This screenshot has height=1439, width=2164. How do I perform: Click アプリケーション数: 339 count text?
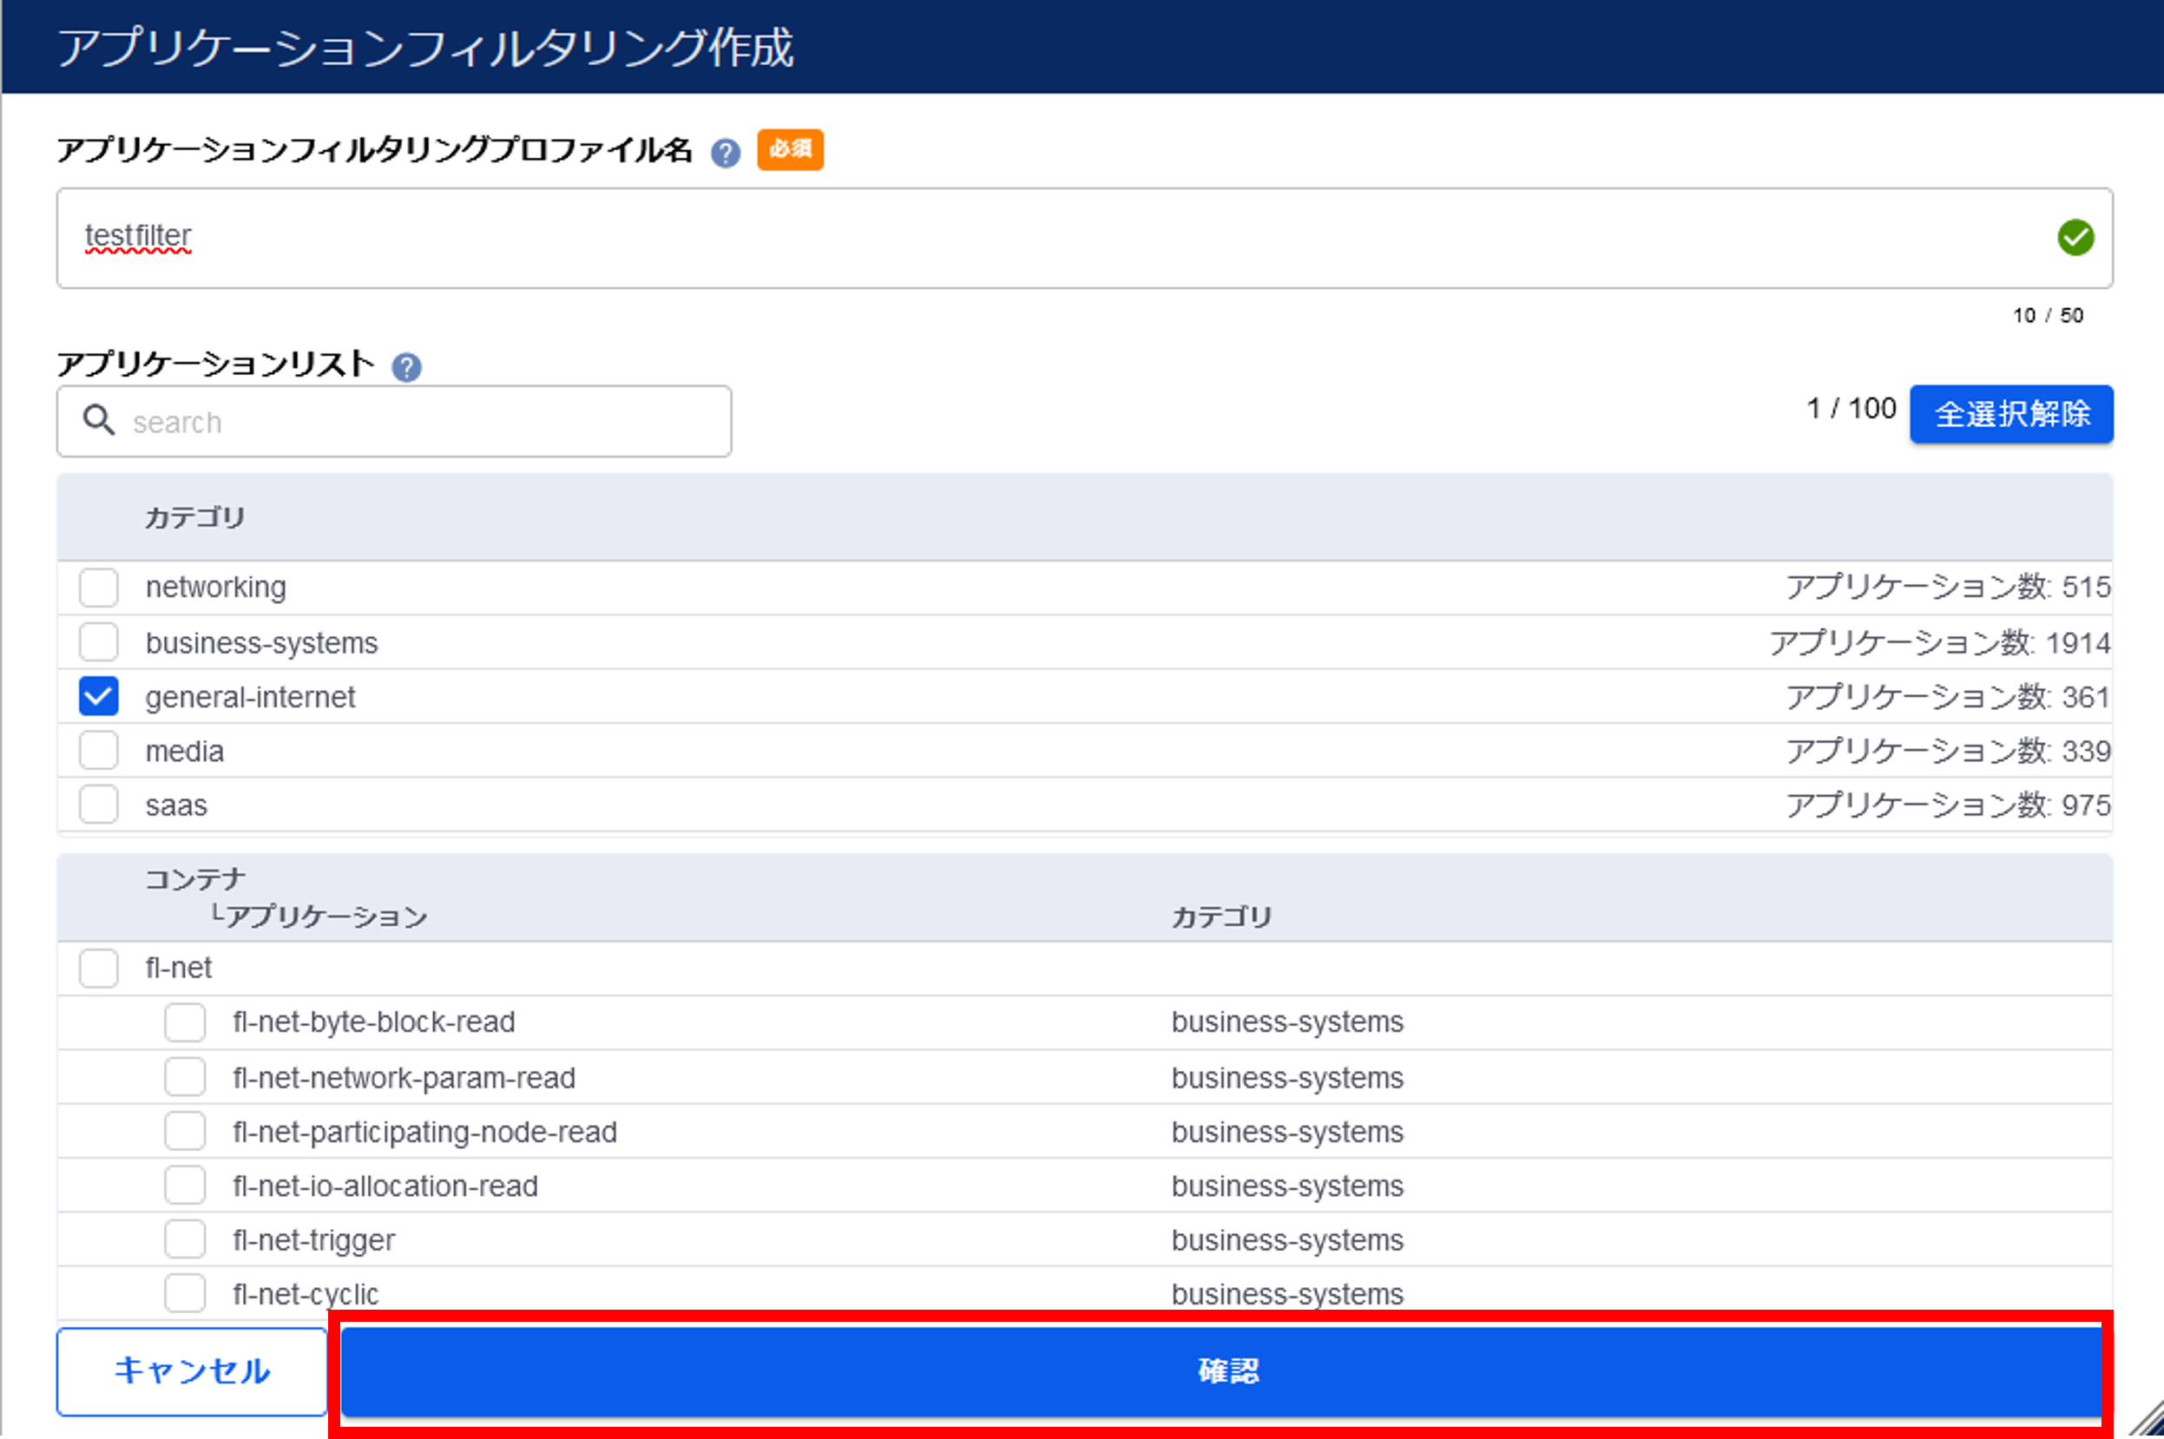1949,752
